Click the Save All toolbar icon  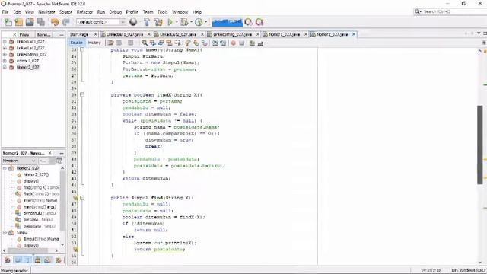(x=41, y=22)
